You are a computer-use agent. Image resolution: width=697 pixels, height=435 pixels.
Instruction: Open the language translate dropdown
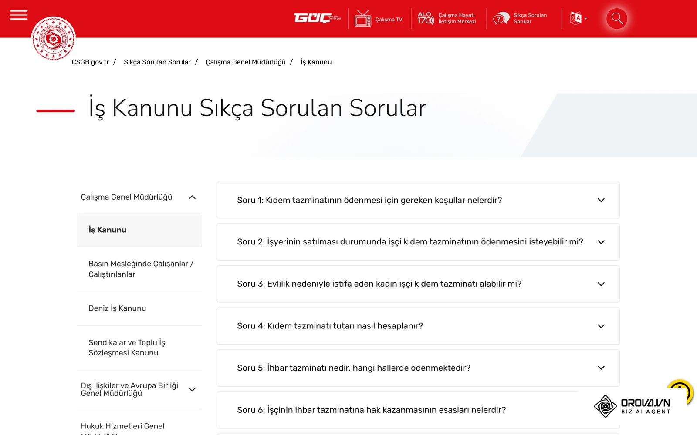[x=579, y=18]
